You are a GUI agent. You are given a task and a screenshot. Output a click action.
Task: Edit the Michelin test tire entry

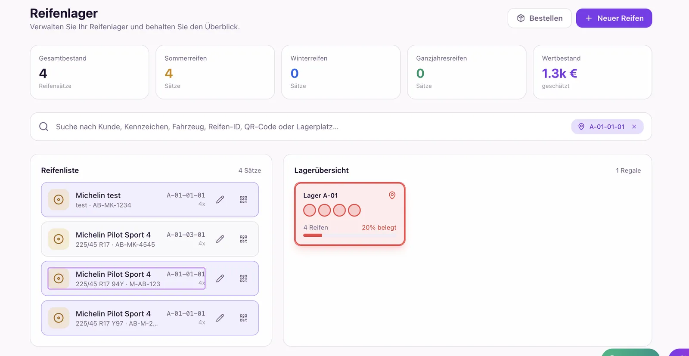coord(220,199)
